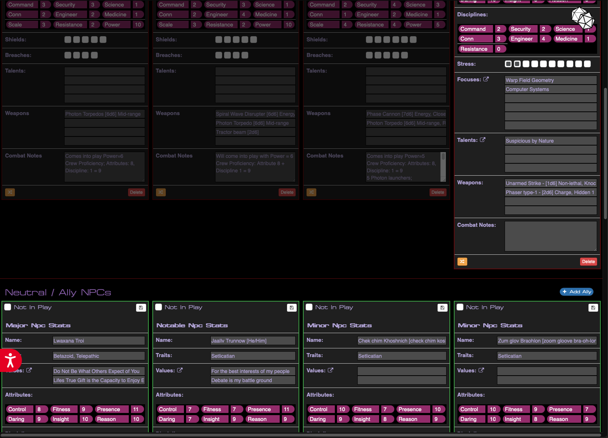Toggle Not In Play for Lwaxana Troi
This screenshot has width=608, height=438.
(8, 307)
